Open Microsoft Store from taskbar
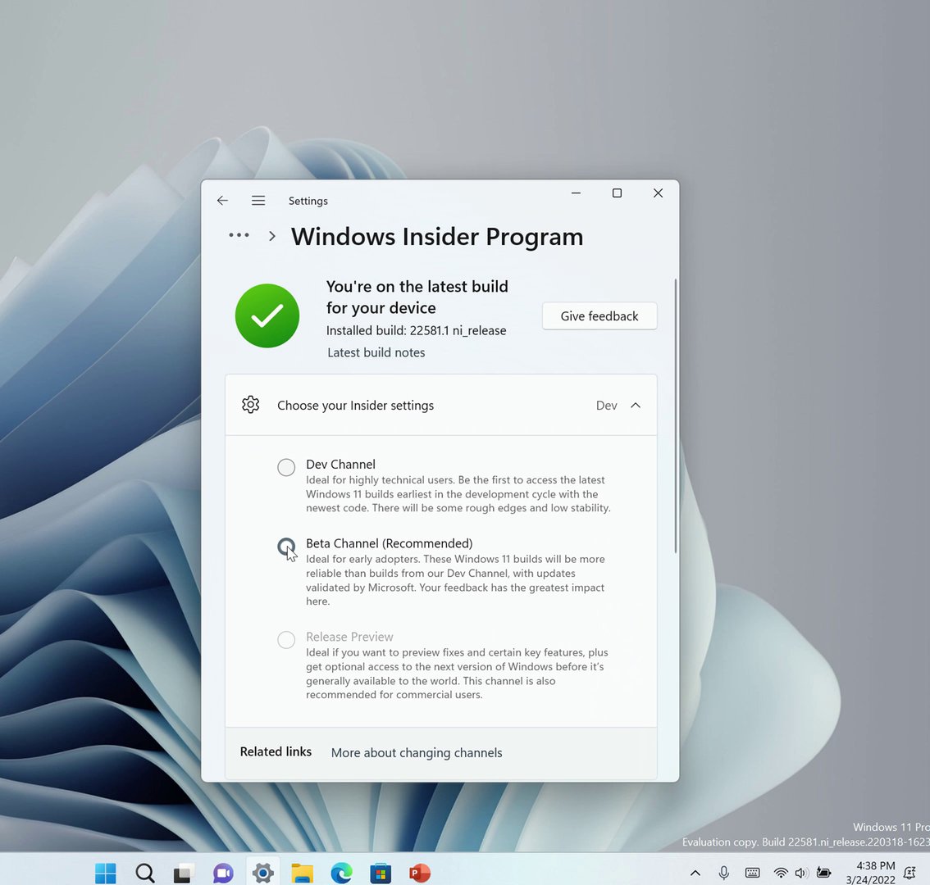This screenshot has width=930, height=885. 381,873
